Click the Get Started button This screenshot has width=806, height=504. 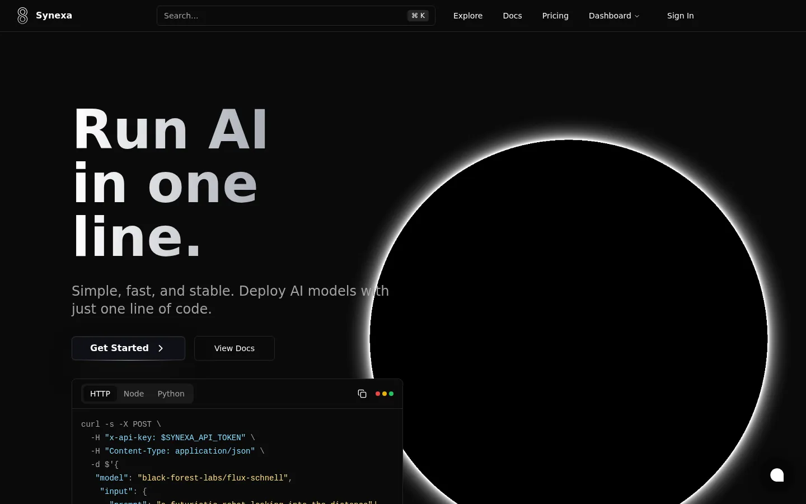(x=128, y=348)
